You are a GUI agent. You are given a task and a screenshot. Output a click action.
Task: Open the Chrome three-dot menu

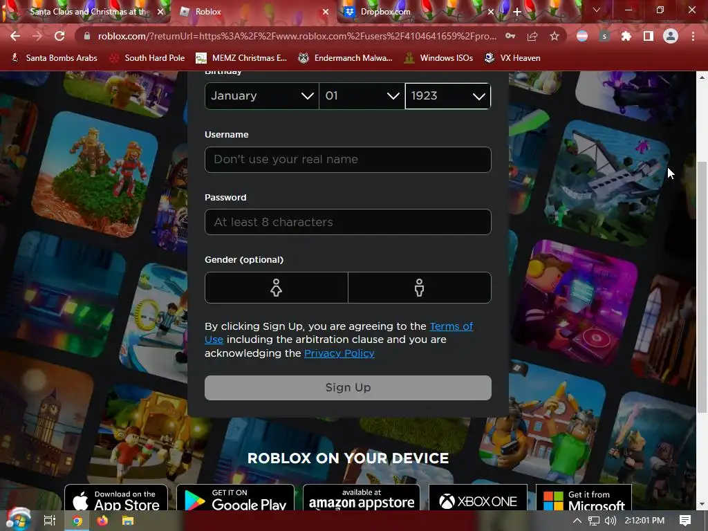[x=693, y=36]
